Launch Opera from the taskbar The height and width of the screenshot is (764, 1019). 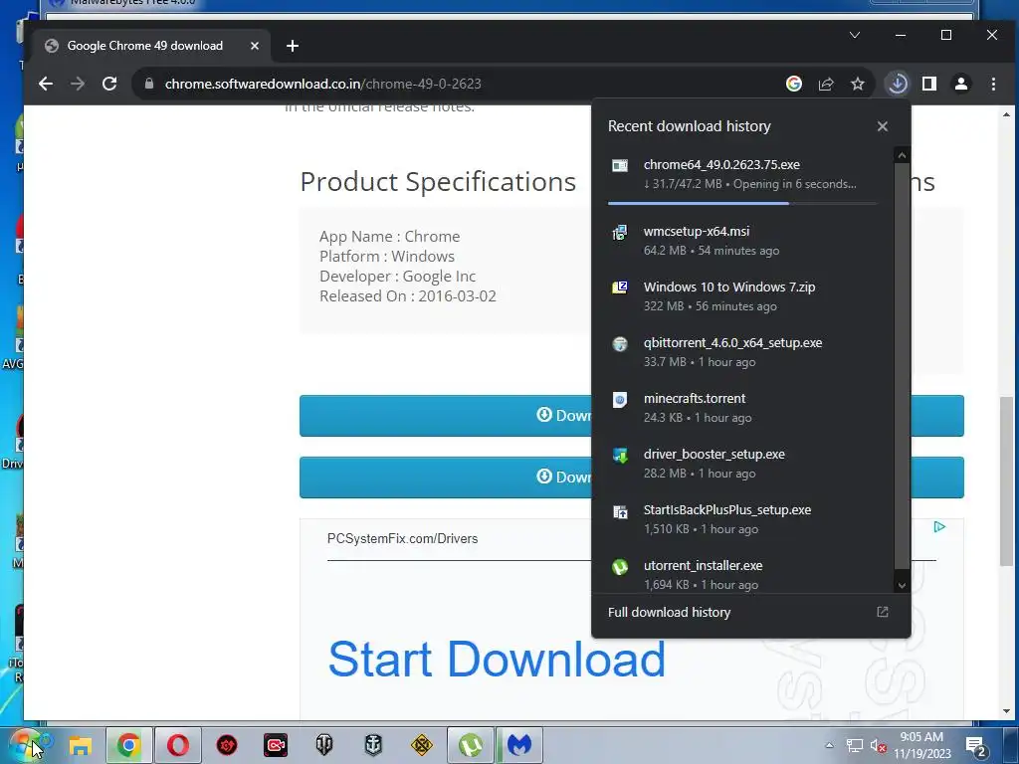click(x=177, y=745)
